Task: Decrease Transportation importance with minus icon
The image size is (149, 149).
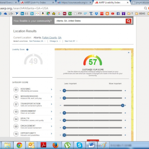Action: pyautogui.click(x=60, y=105)
